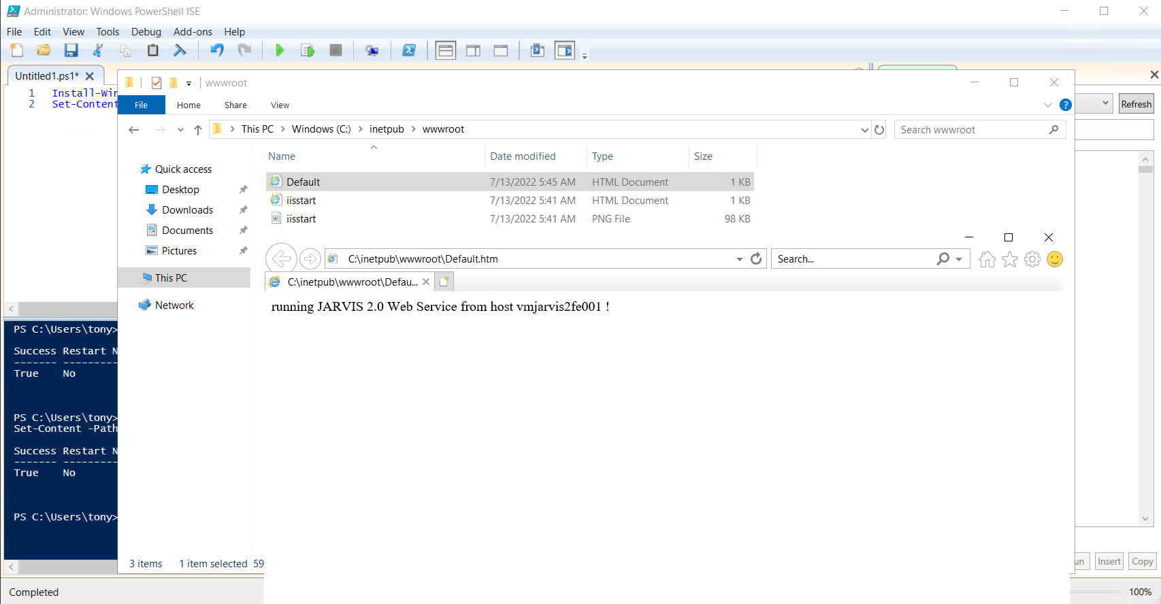
Task: Click the Search wwwroot field
Action: tap(980, 130)
